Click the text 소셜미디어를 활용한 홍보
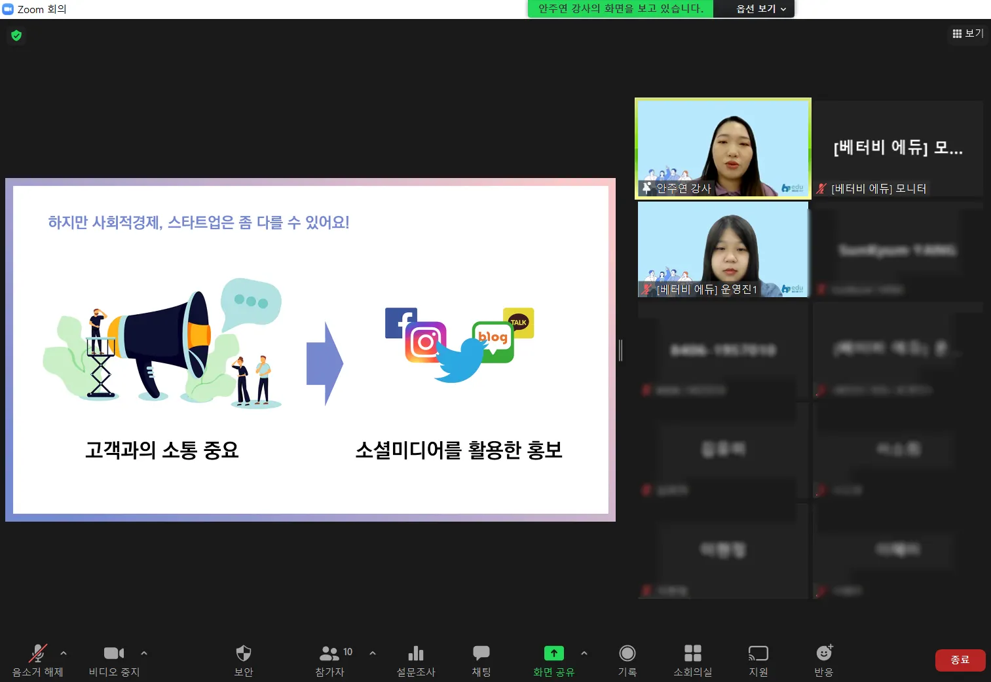 tap(459, 450)
